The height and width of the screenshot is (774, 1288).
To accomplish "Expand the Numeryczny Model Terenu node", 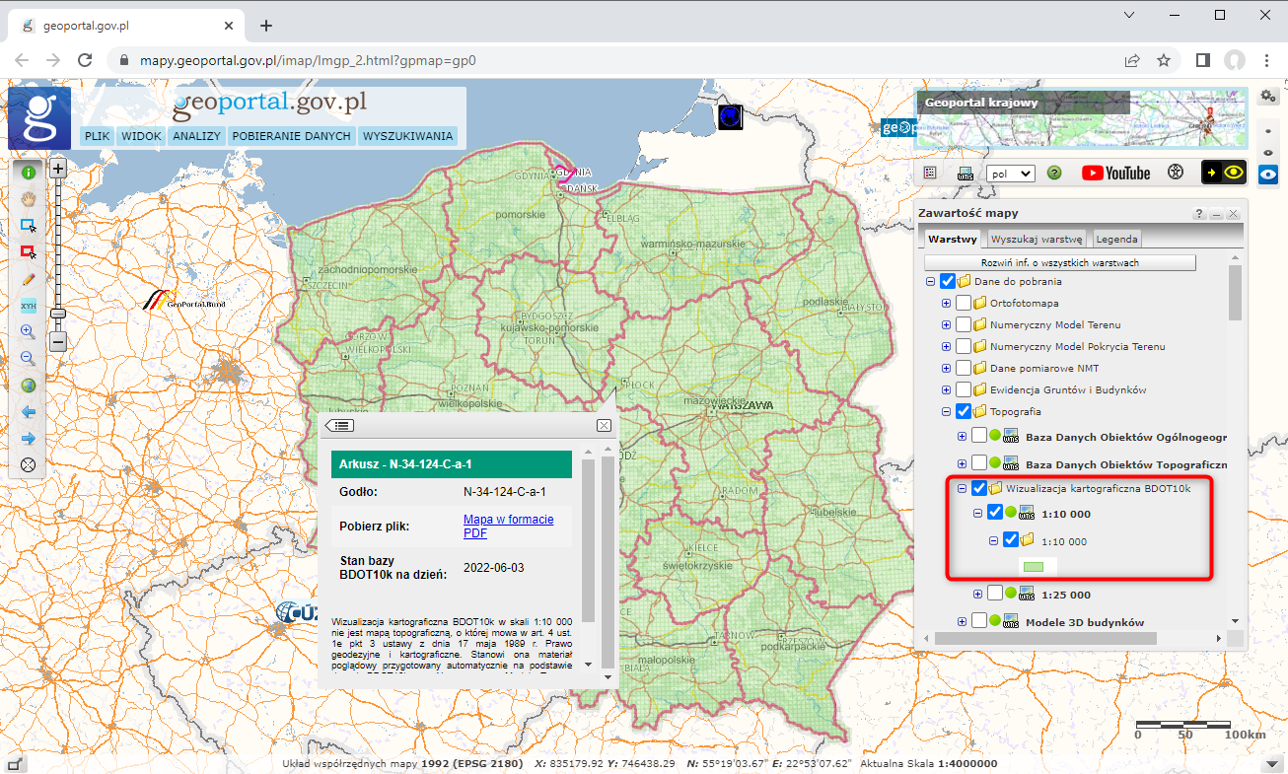I will pos(947,324).
